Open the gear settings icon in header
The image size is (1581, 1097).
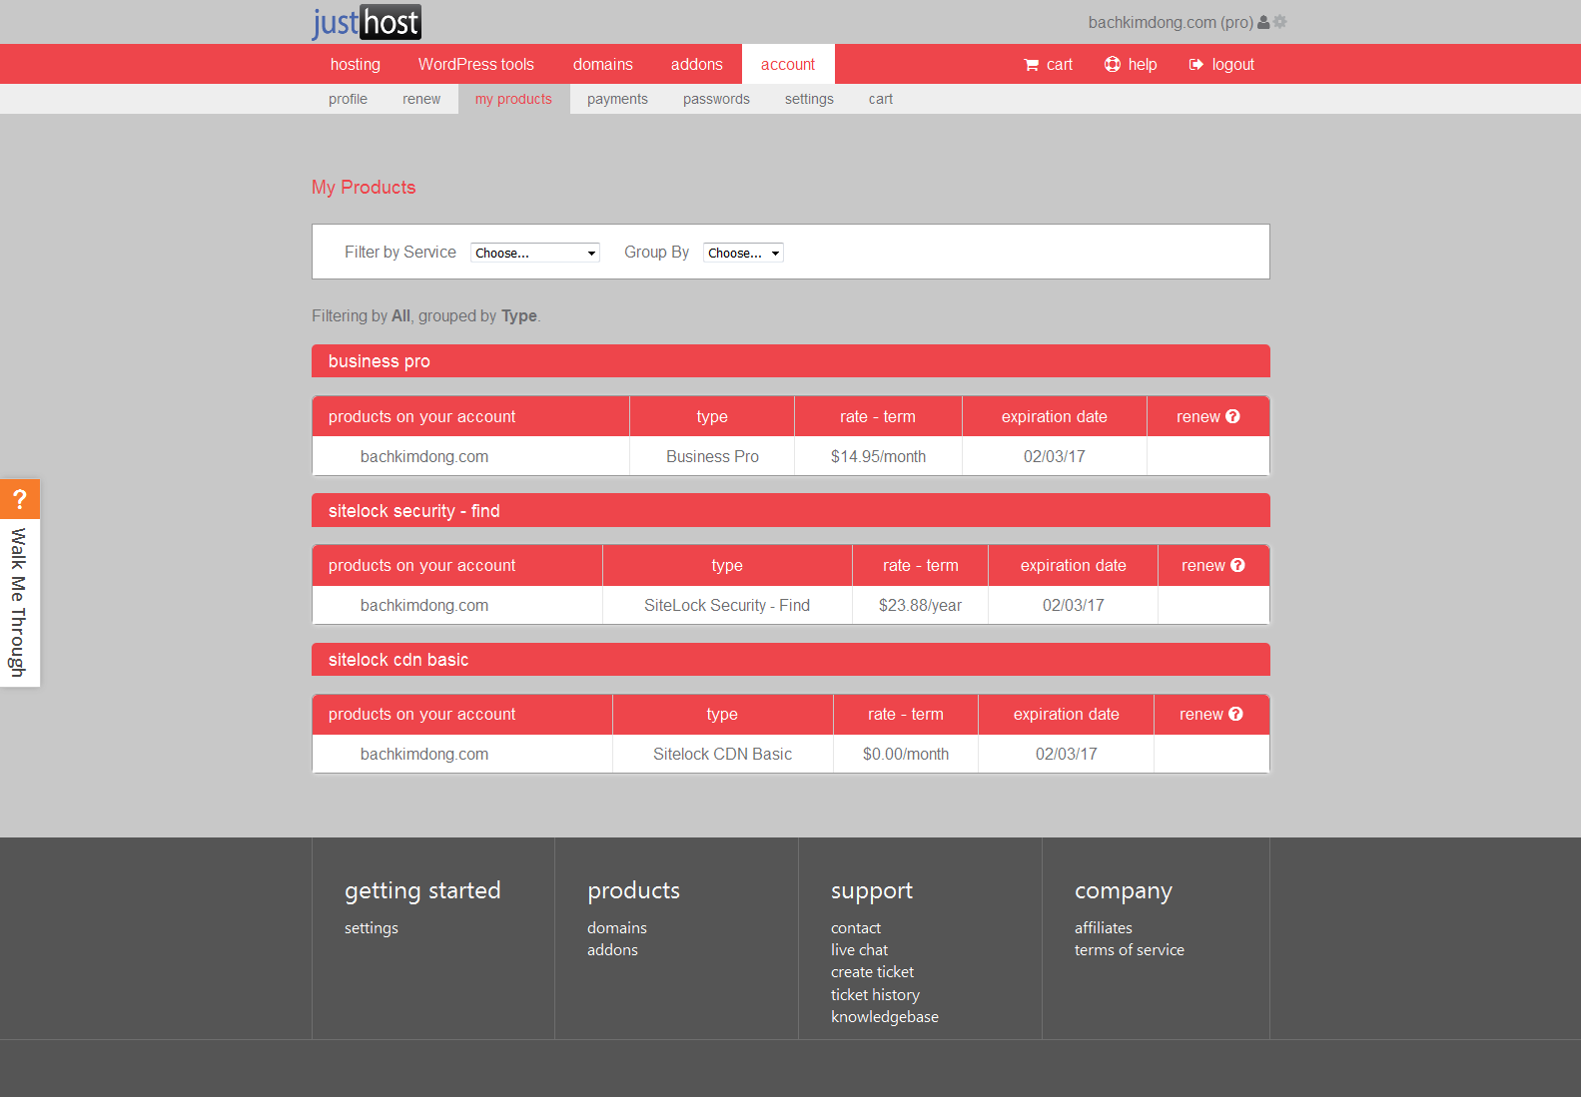pyautogui.click(x=1280, y=22)
